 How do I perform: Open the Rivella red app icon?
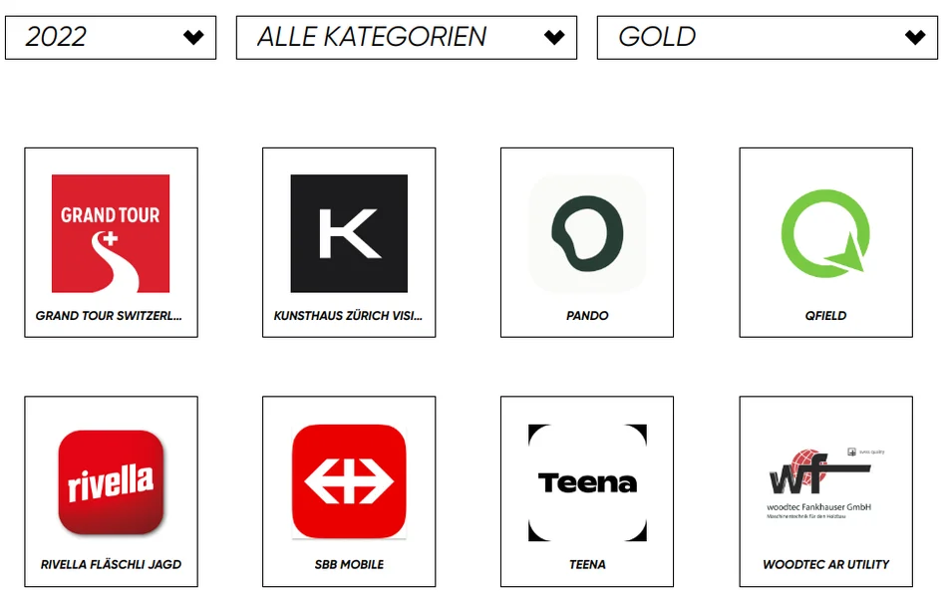tap(111, 482)
